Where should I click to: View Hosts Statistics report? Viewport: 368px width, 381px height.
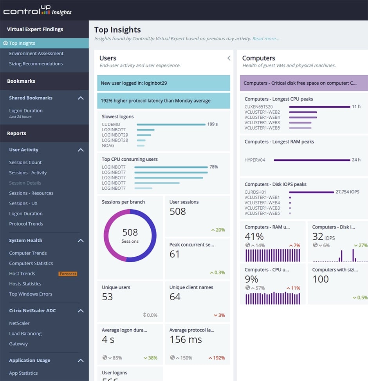pos(25,284)
